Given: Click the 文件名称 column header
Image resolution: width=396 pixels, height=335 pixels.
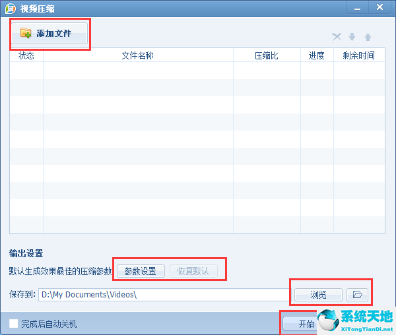Looking at the screenshot, I should 138,55.
